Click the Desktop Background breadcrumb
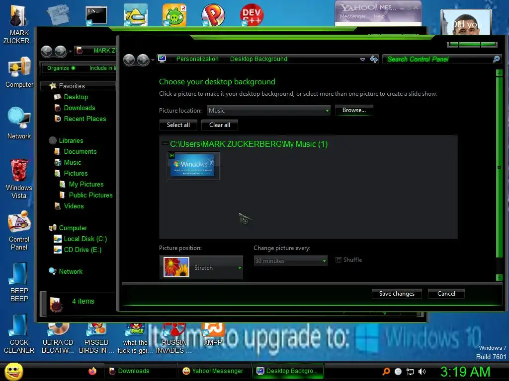This screenshot has width=509, height=381. tap(258, 59)
